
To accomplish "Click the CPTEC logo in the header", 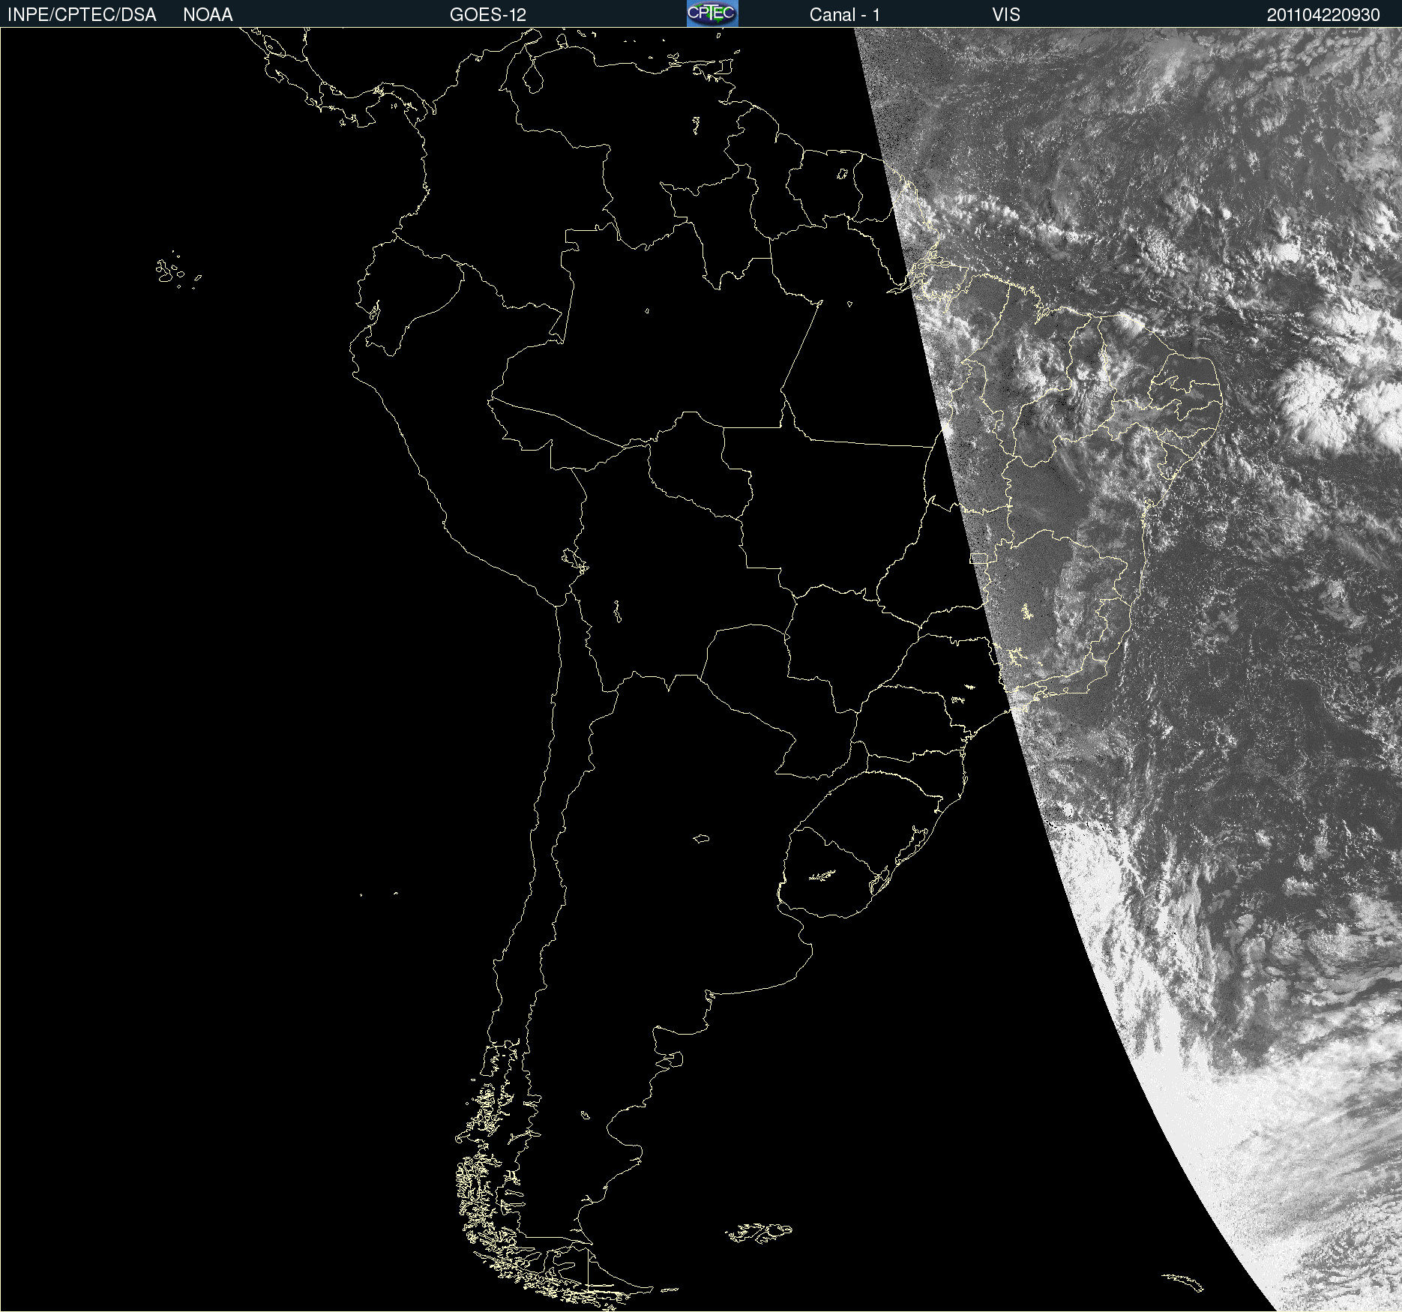I will [x=712, y=13].
